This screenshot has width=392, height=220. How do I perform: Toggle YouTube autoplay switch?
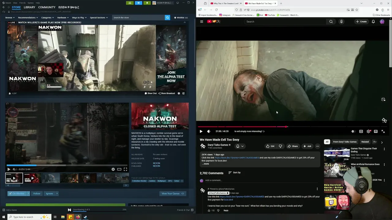coord(353,131)
